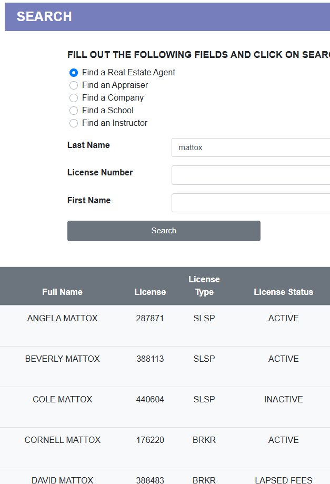Focus the License Number input field
Viewport: 330px width, 484px height.
coord(251,175)
